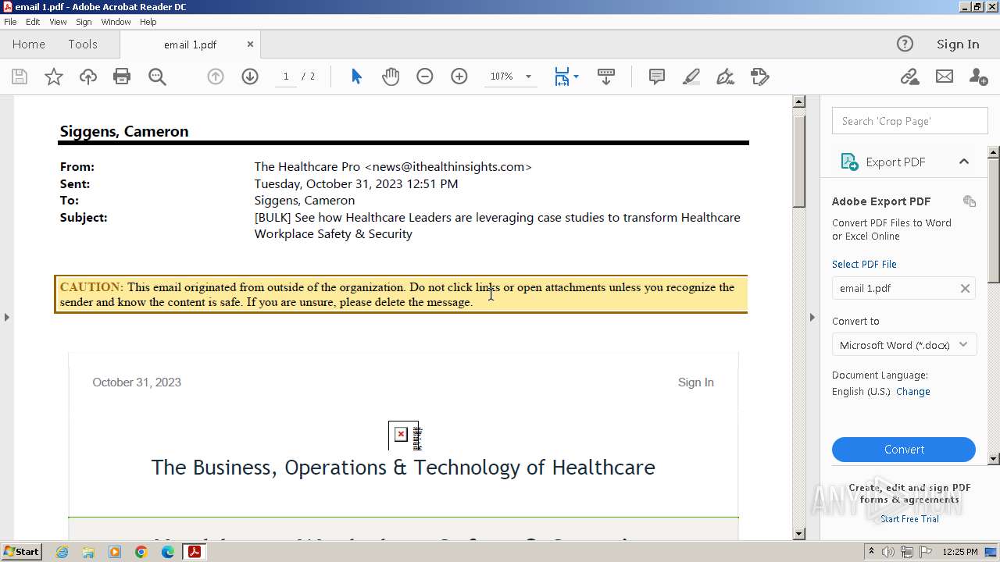Open the Help question mark icon
The image size is (1000, 562).
905,44
